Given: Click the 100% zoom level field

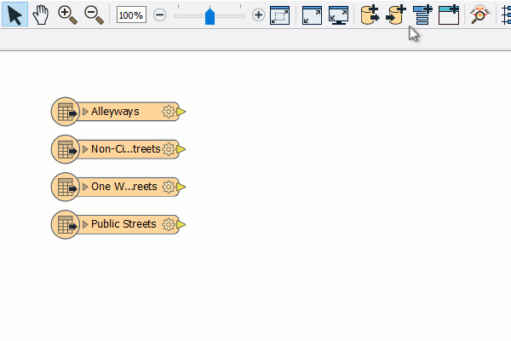Looking at the screenshot, I should (131, 15).
